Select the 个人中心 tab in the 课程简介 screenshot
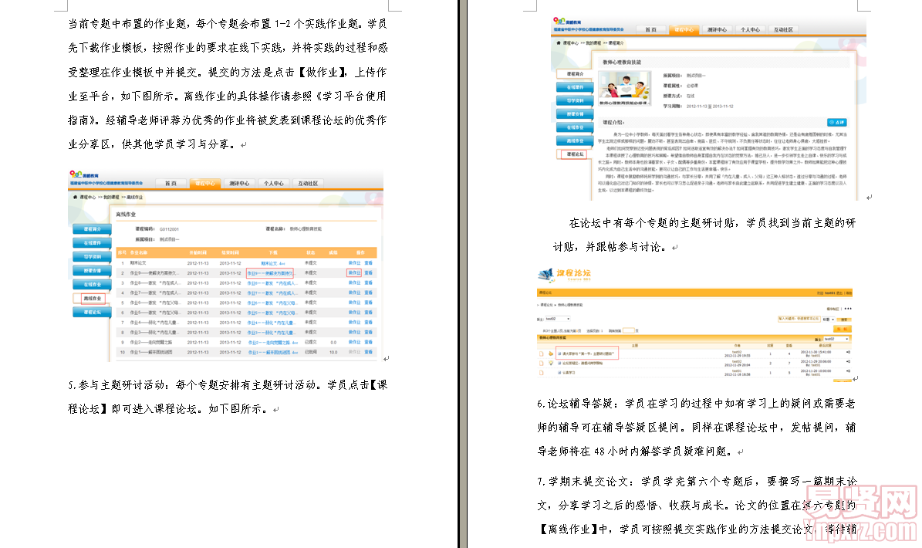Image resolution: width=922 pixels, height=548 pixels. click(750, 29)
